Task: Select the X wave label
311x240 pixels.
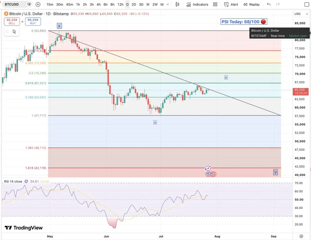Action: [59, 26]
